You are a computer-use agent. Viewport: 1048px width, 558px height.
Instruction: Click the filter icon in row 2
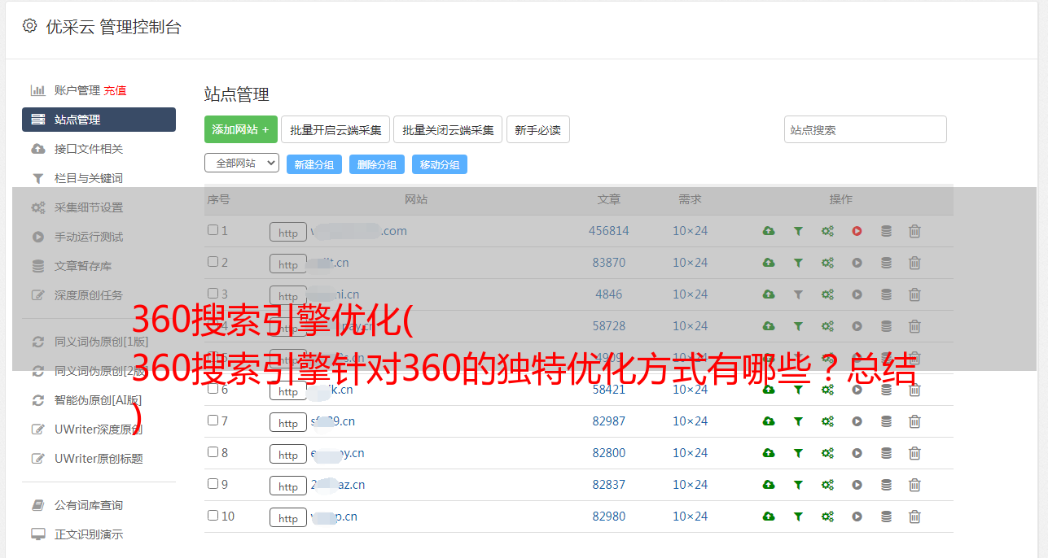(x=798, y=263)
